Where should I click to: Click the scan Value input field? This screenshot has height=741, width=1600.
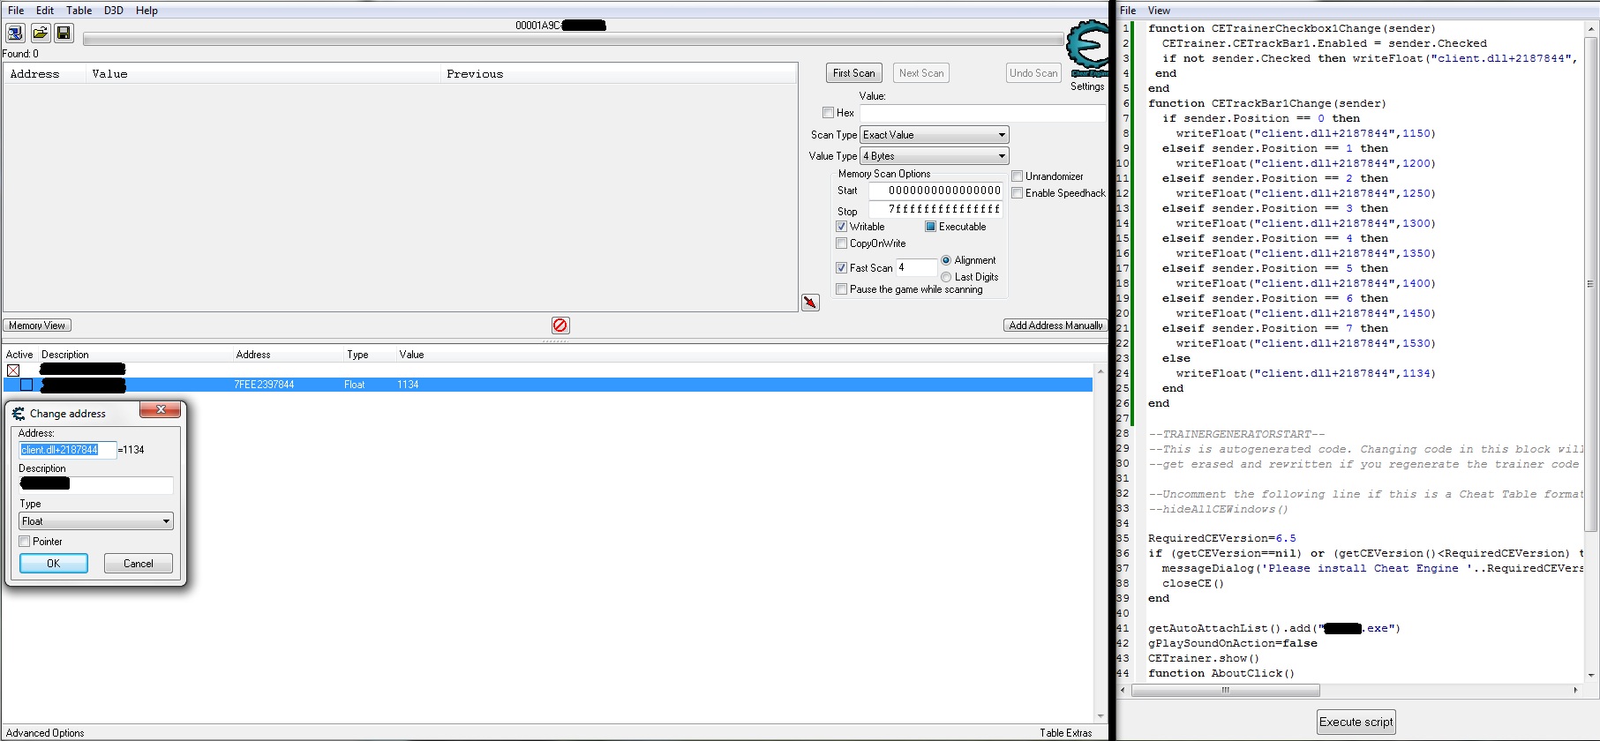981,113
